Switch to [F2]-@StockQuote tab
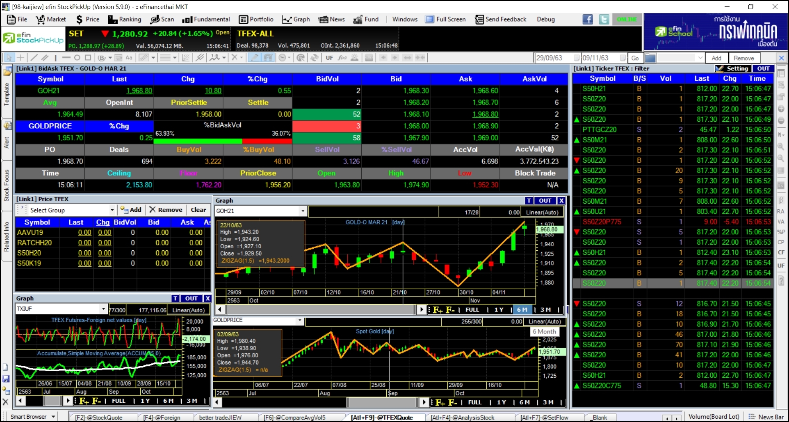This screenshot has height=422, width=789. (98, 417)
